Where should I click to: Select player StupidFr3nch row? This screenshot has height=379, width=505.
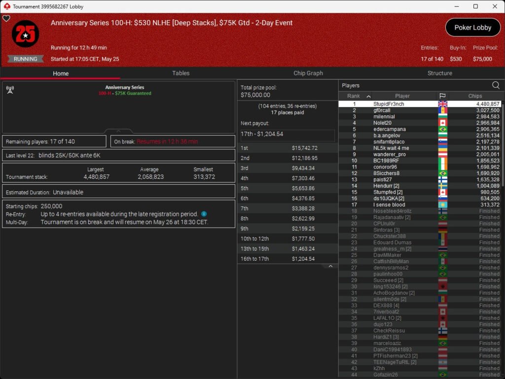click(420, 104)
